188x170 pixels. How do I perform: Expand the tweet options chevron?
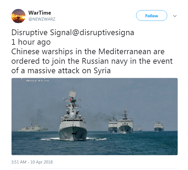(x=175, y=16)
